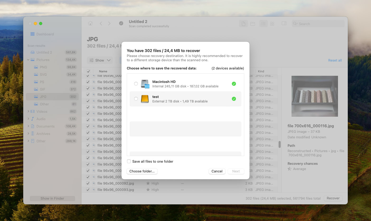Collapse the Pictures category
371x221 pixels.
click(x=28, y=60)
